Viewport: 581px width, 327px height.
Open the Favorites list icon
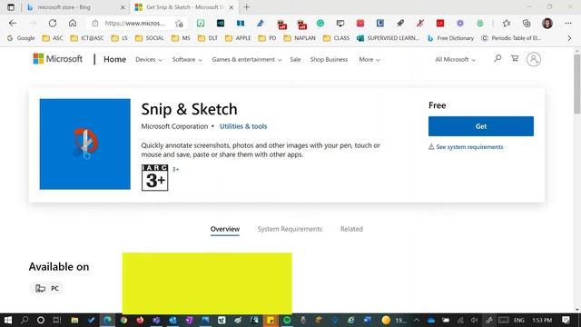tap(507, 24)
